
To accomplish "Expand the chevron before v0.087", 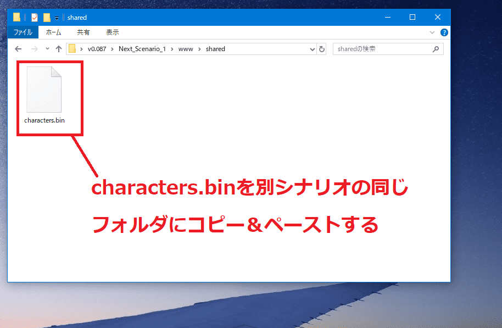I will [81, 49].
